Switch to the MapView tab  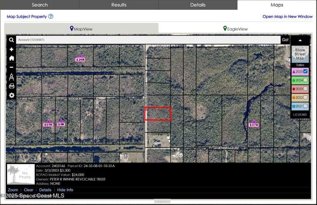(81, 29)
